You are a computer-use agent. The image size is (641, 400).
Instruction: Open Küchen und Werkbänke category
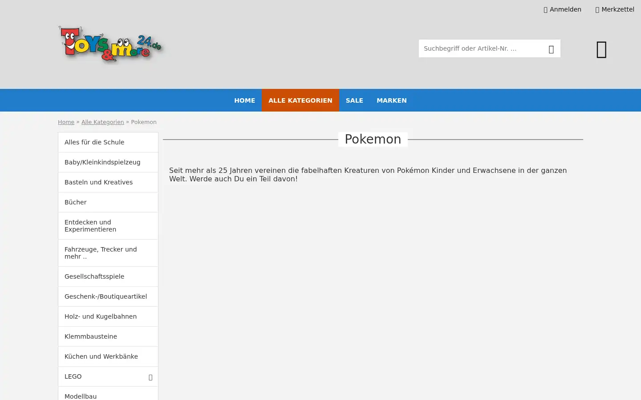(x=108, y=356)
